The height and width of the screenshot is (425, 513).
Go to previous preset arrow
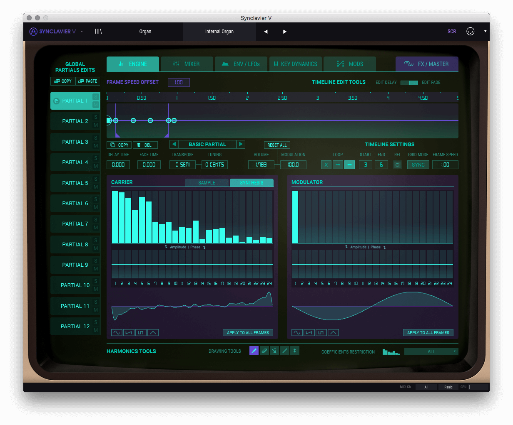266,32
